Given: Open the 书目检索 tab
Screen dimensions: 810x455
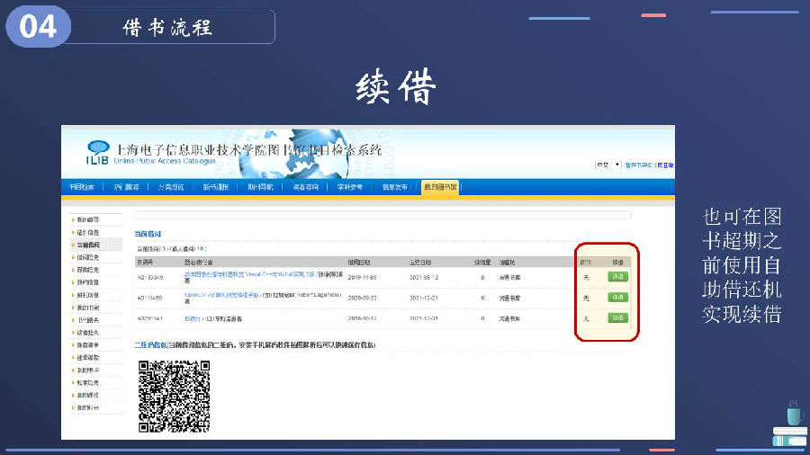Looking at the screenshot, I should pyautogui.click(x=82, y=187).
